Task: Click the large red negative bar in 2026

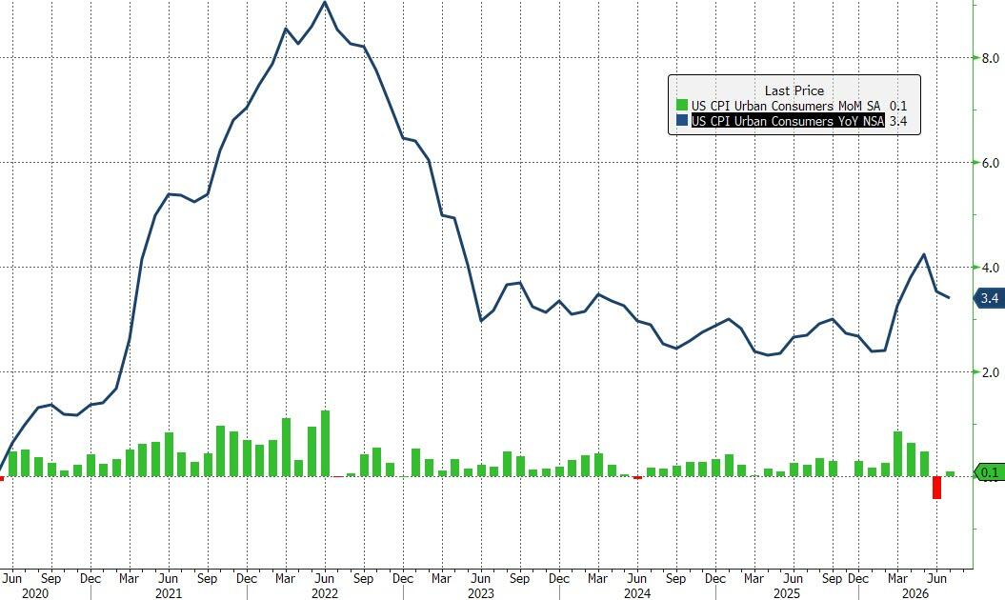Action: (x=936, y=488)
